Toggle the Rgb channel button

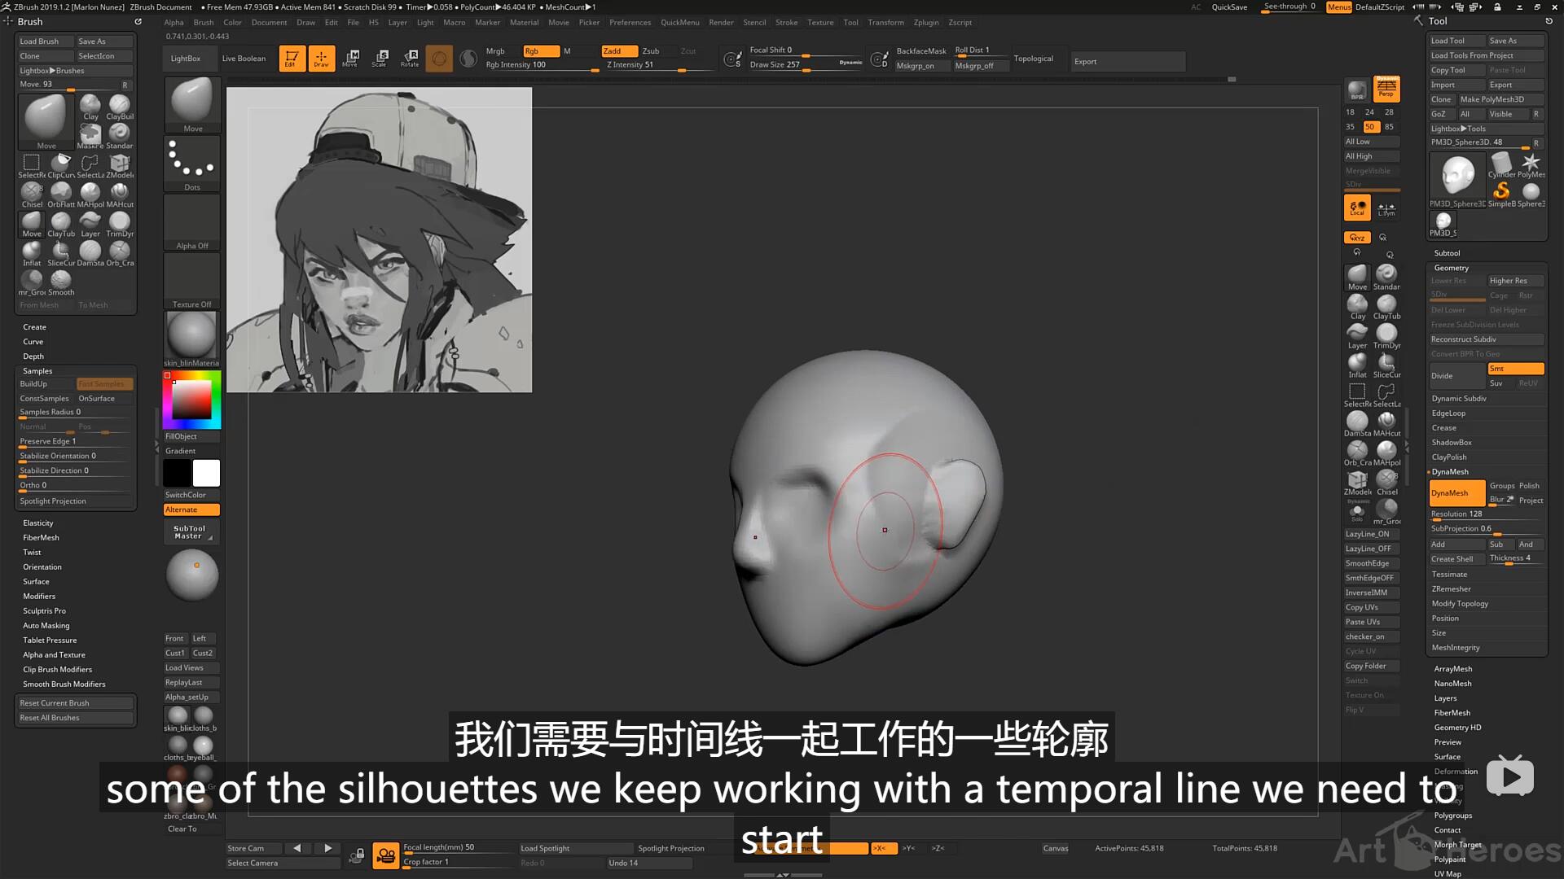point(541,51)
